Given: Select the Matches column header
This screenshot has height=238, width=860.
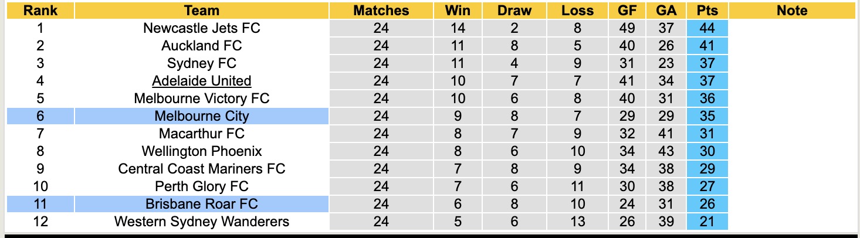Looking at the screenshot, I should (x=381, y=11).
